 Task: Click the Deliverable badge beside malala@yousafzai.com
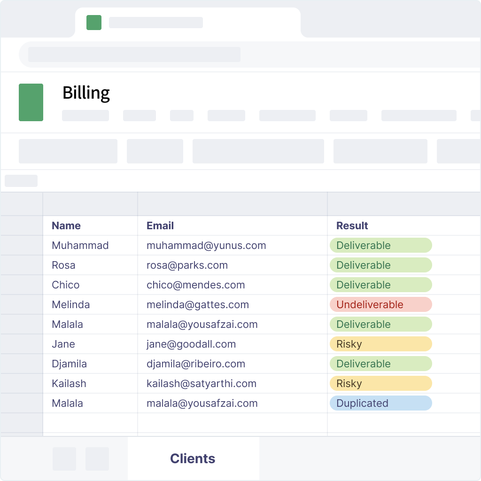click(380, 324)
